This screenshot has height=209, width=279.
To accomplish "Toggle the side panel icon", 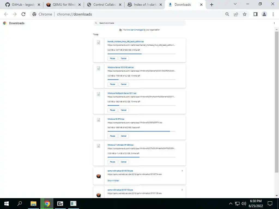I will tap(256, 14).
